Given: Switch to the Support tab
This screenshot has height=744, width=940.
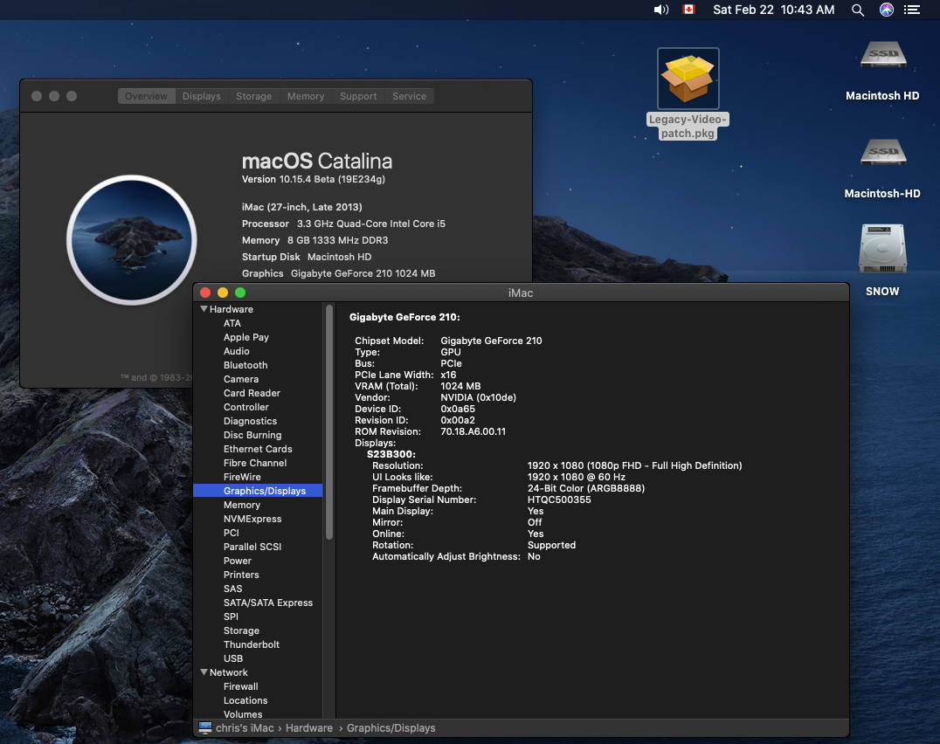Looking at the screenshot, I should [x=358, y=96].
